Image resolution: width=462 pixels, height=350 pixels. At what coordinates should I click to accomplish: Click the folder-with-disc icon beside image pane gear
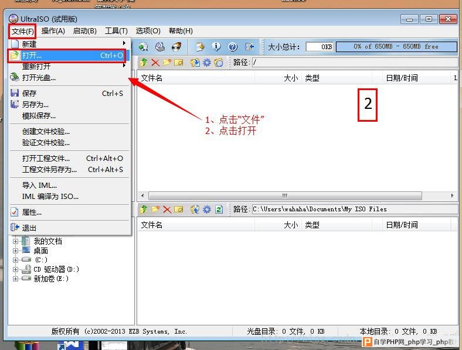(x=219, y=63)
